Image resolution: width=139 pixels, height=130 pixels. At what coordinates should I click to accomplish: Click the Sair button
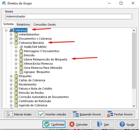103,124
